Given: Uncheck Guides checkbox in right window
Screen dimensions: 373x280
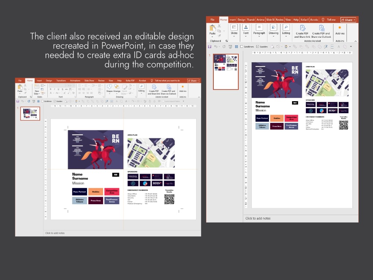Looking at the screenshot, I should tap(258, 47).
